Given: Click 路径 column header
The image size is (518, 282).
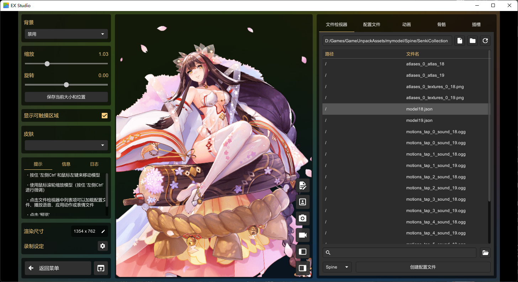Looking at the screenshot, I should click(x=329, y=54).
